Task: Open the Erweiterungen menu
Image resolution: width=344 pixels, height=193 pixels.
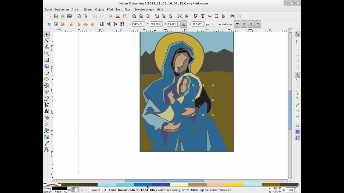Action: point(144,9)
